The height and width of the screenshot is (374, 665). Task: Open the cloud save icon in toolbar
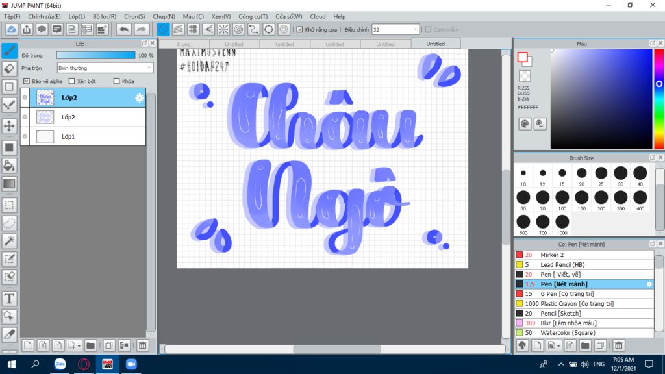point(12,29)
